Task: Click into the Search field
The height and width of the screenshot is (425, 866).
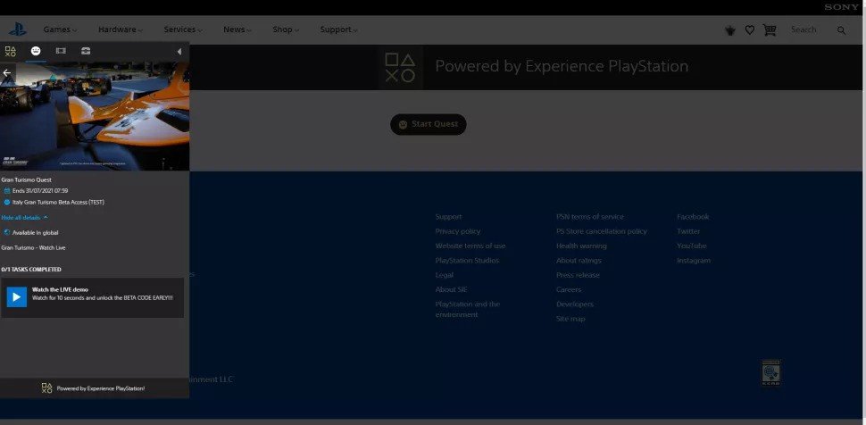Action: [x=804, y=29]
